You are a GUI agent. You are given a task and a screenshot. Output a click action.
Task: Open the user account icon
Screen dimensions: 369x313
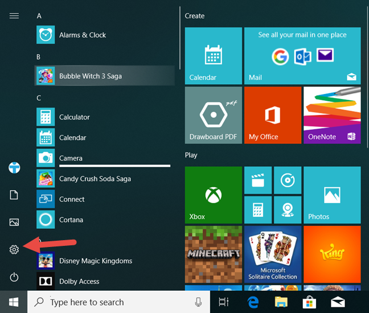[14, 167]
